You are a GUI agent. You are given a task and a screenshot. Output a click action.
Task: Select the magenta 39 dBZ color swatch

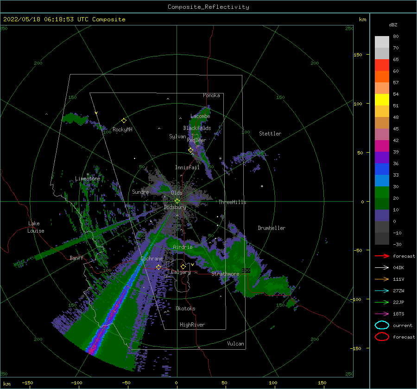382,146
